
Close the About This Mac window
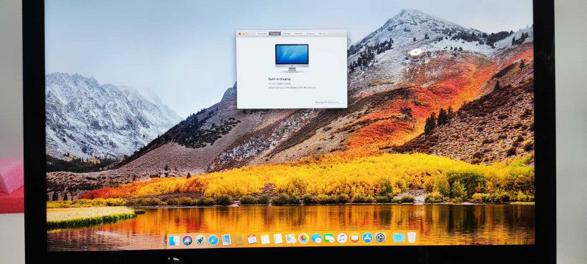coord(240,34)
